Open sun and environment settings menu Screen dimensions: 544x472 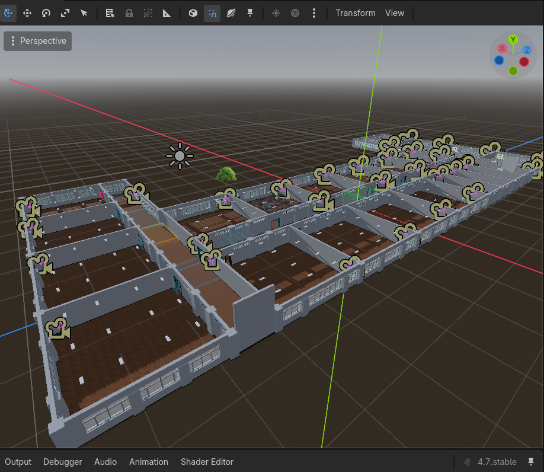click(x=314, y=13)
